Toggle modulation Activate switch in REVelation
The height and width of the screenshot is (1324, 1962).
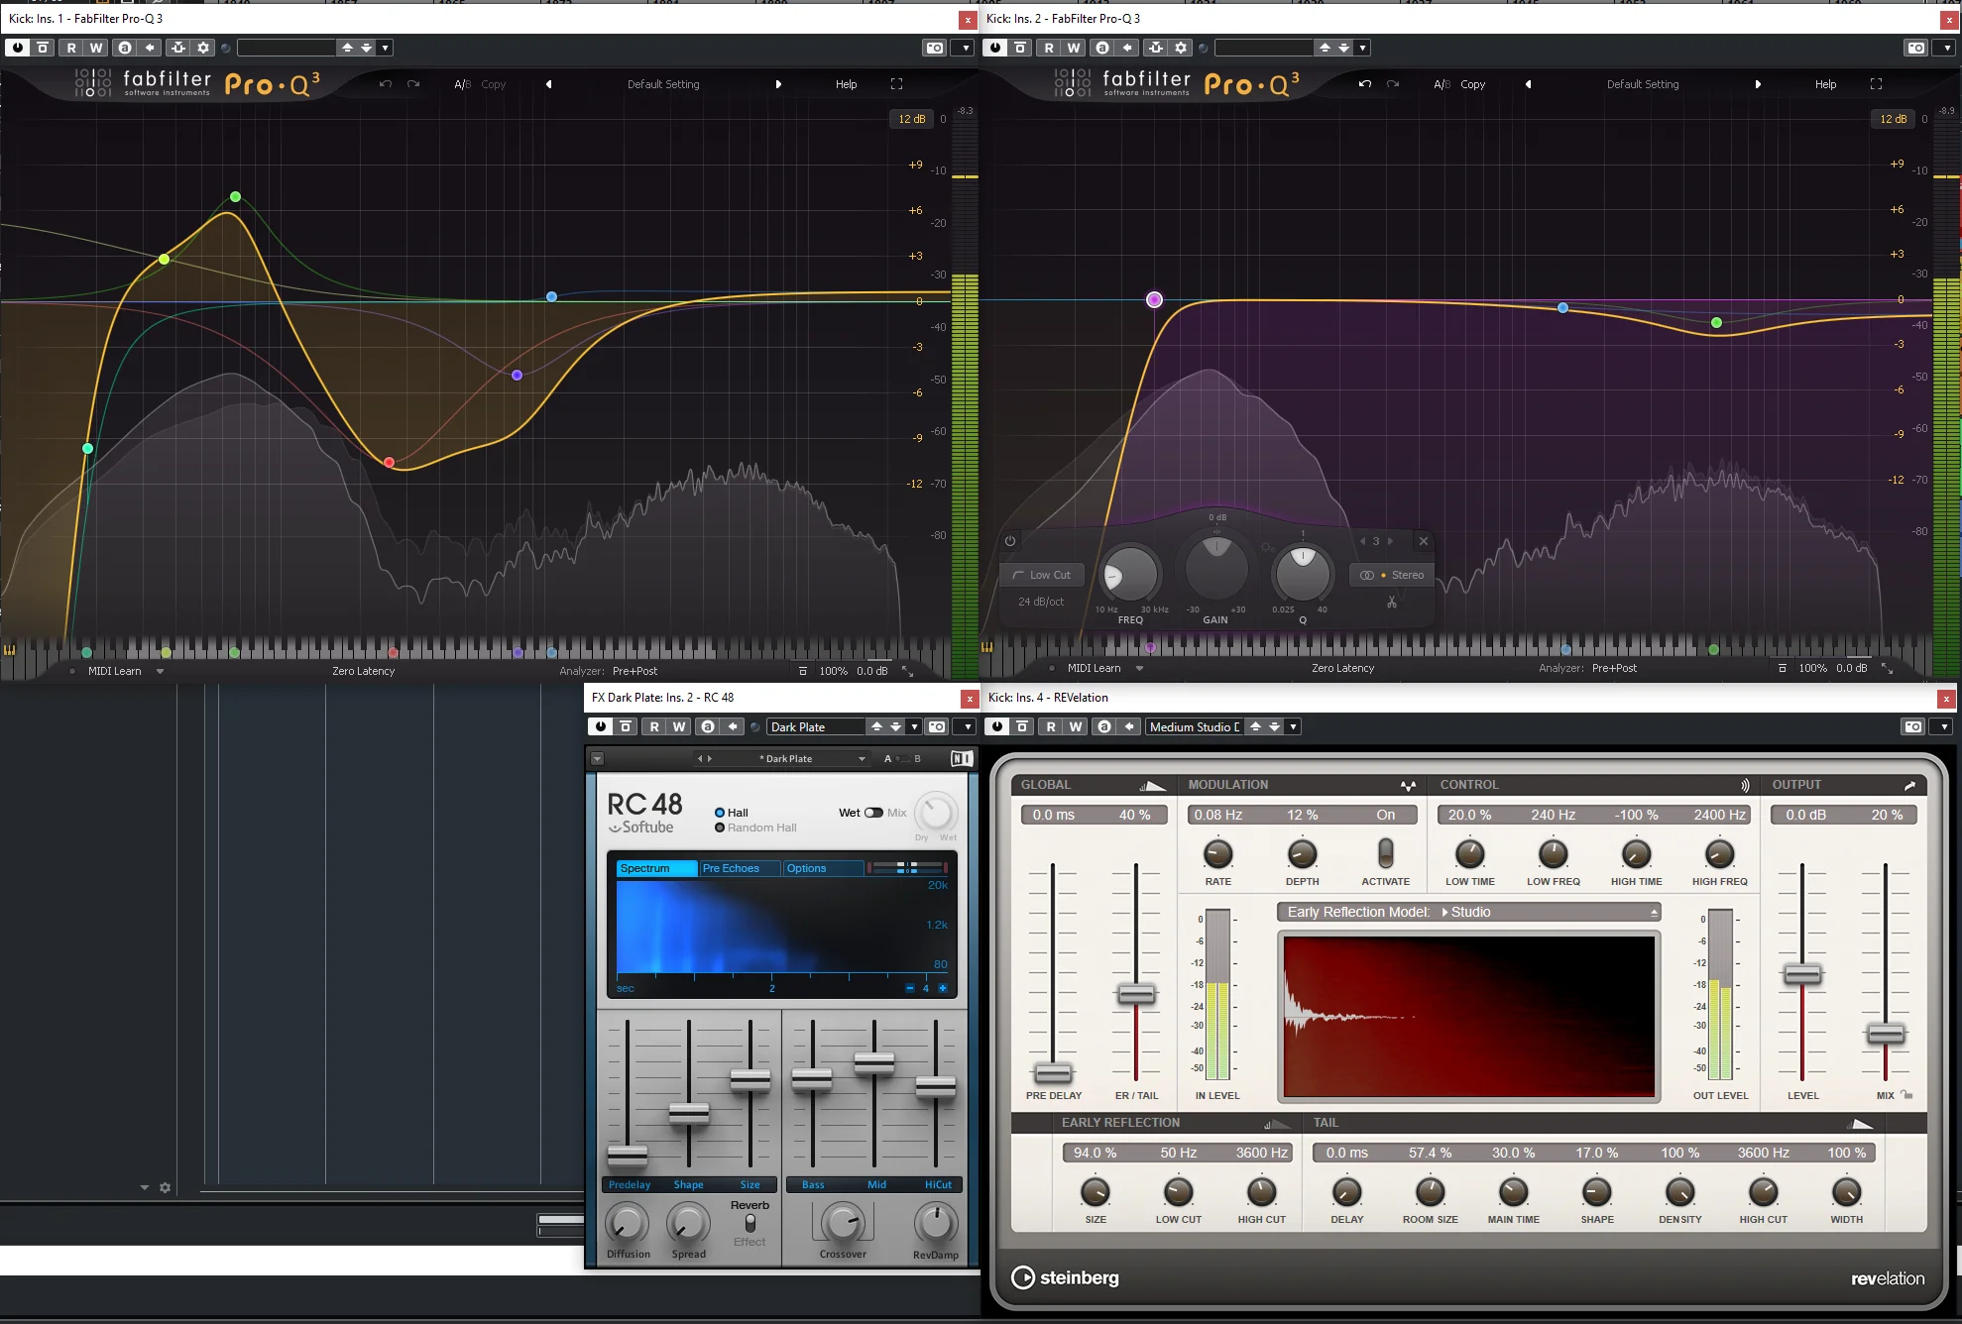1385,853
